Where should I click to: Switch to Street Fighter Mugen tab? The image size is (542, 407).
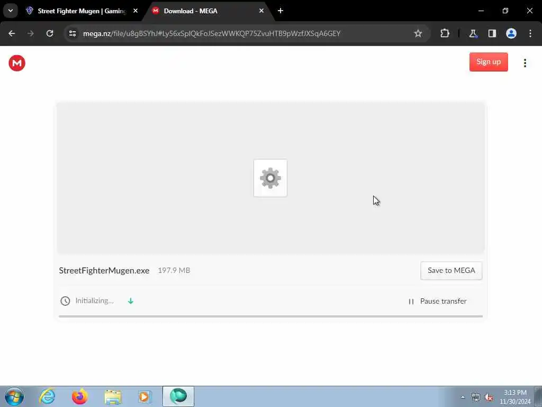coord(82,11)
